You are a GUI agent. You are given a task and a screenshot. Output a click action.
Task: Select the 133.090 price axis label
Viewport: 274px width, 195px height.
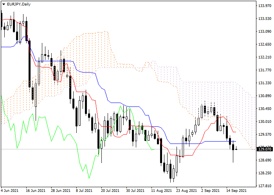point(265,32)
